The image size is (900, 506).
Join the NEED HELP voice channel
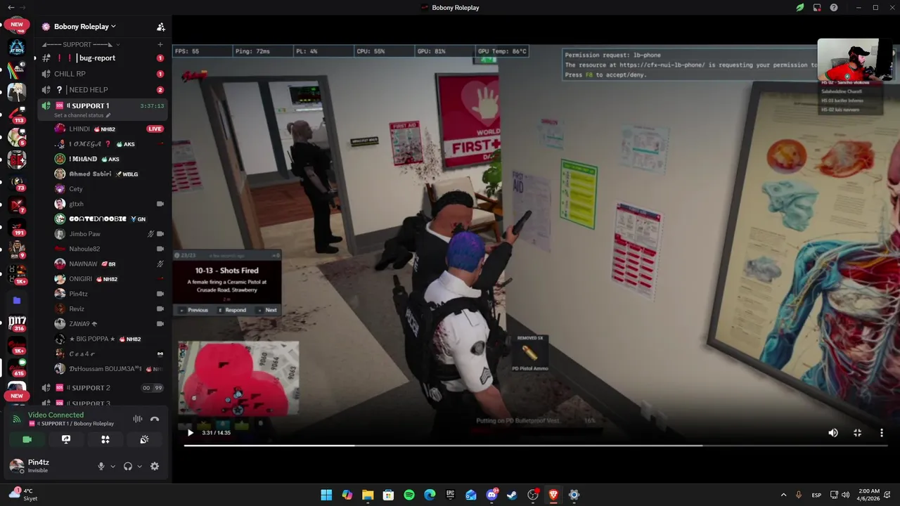102,90
